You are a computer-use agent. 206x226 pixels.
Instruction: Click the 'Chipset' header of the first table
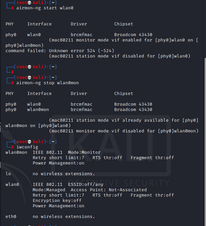click(x=123, y=24)
